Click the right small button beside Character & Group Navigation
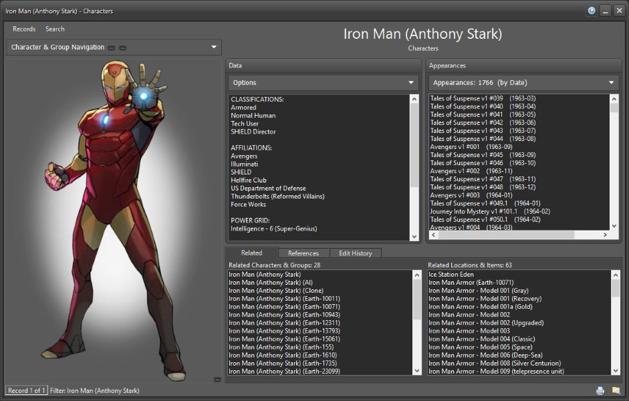The height and width of the screenshot is (401, 629). click(123, 47)
